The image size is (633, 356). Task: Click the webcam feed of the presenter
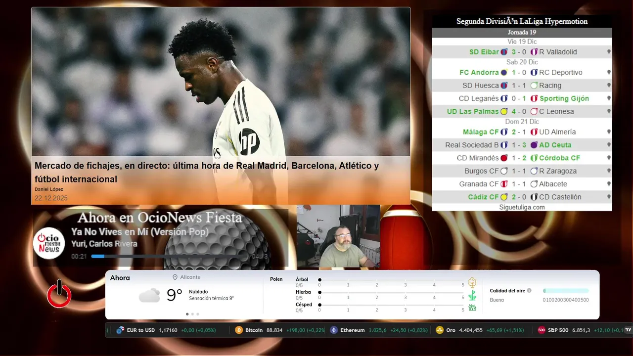(338, 236)
